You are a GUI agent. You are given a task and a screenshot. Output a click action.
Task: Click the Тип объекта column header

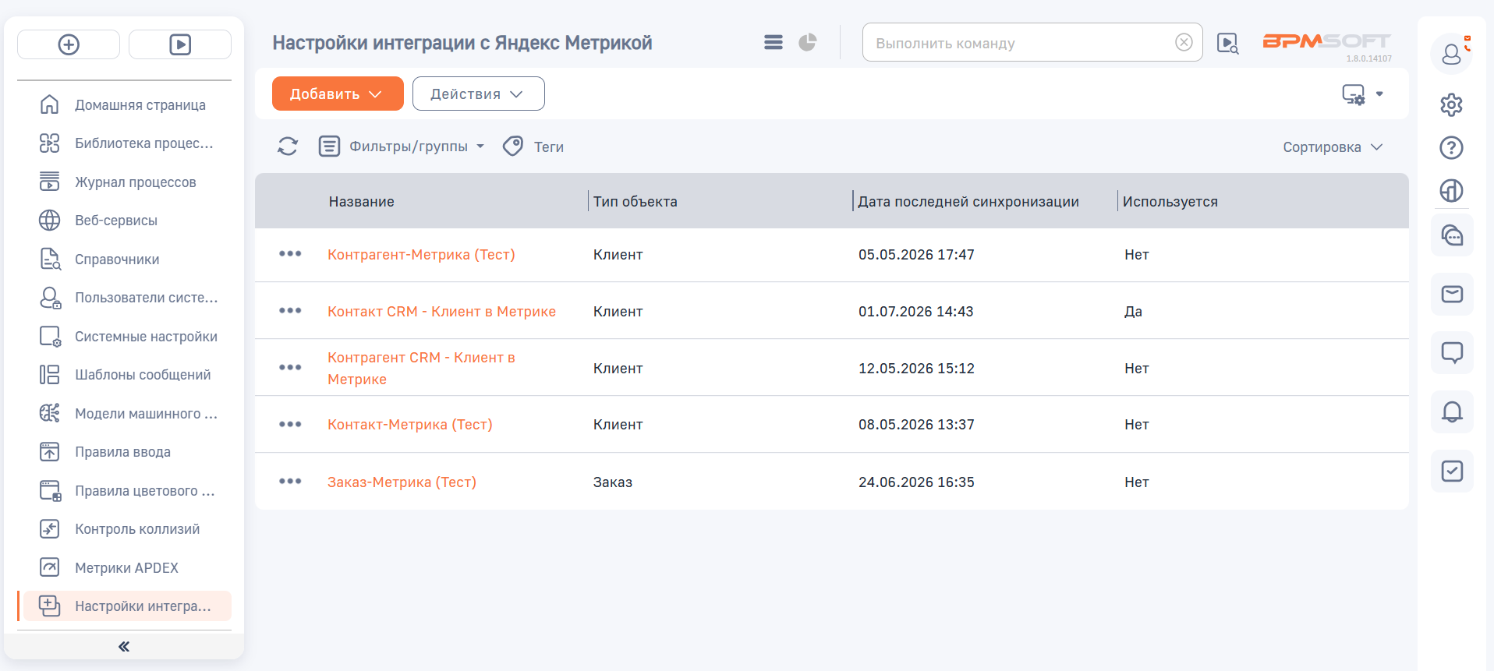point(635,202)
